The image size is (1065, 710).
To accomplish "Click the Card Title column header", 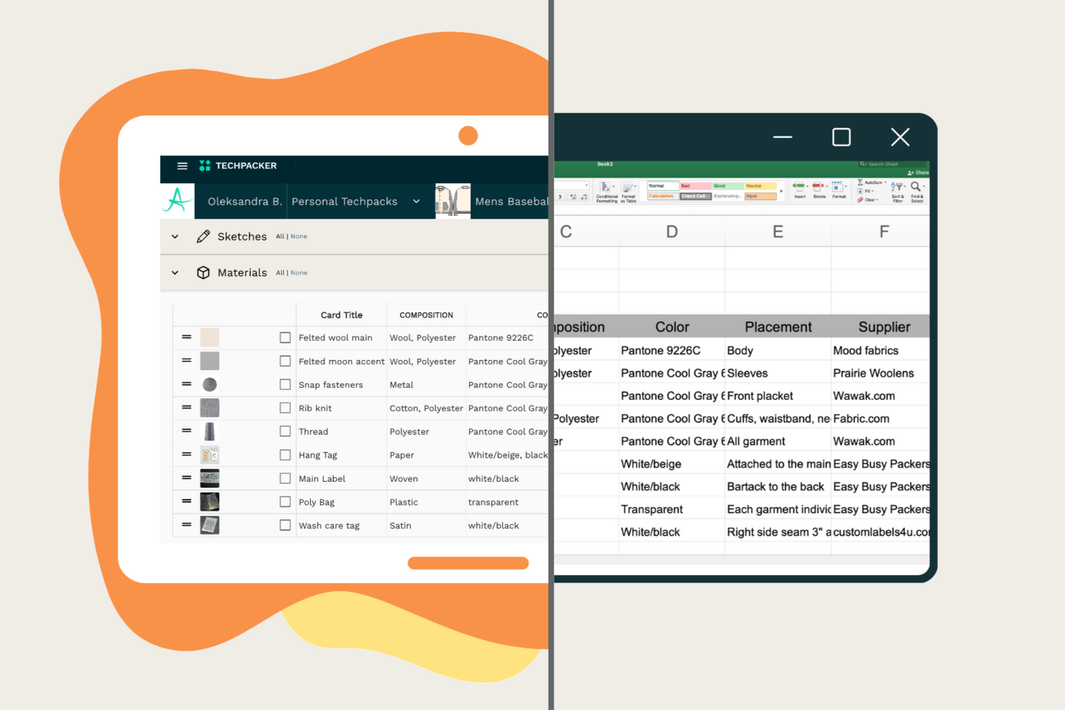I will click(x=341, y=315).
